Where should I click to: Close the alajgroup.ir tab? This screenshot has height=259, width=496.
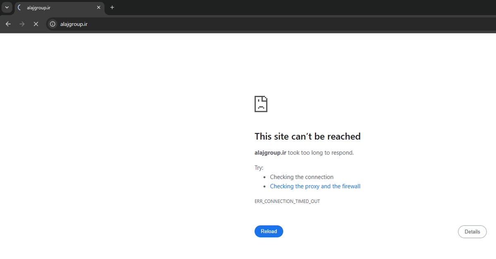[98, 7]
